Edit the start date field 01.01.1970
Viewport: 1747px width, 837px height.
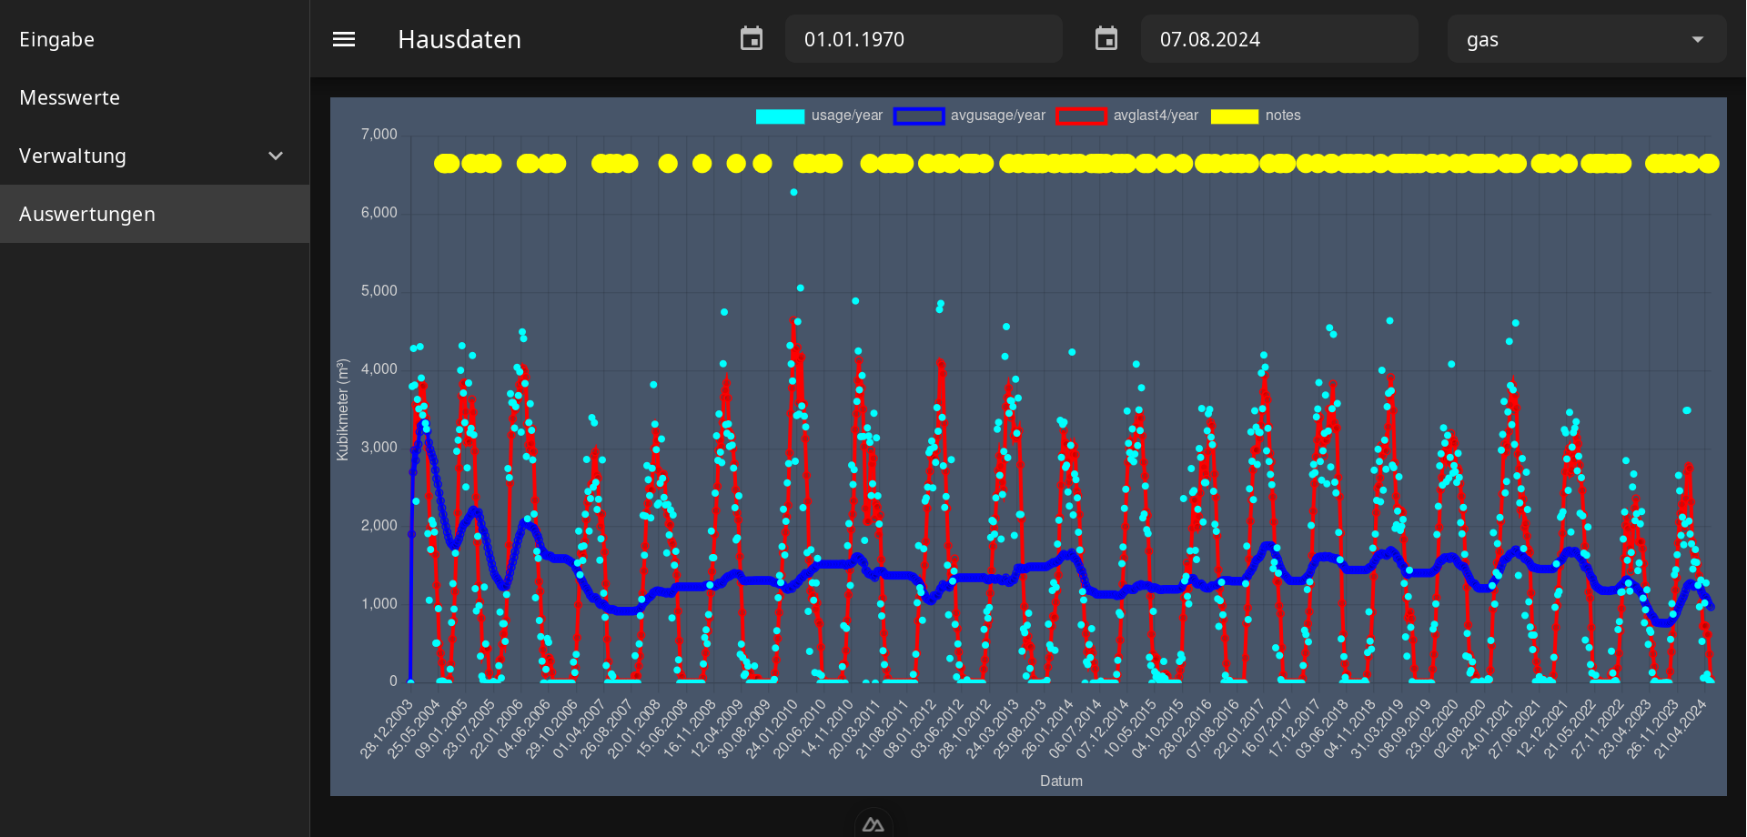click(x=924, y=39)
